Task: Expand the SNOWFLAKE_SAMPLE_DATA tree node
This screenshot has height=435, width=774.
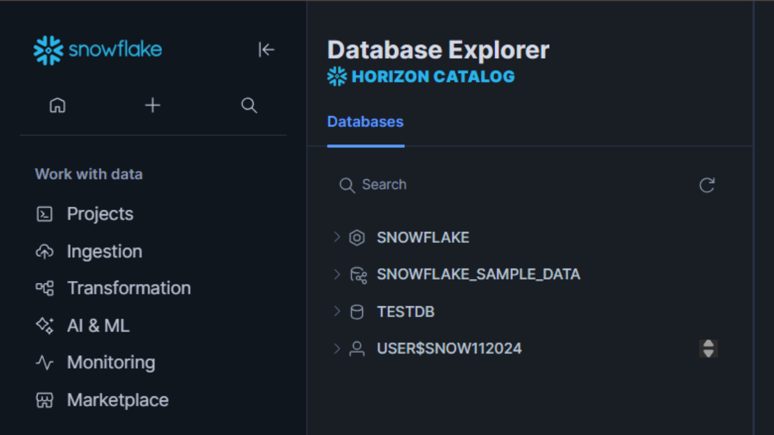Action: tap(337, 274)
